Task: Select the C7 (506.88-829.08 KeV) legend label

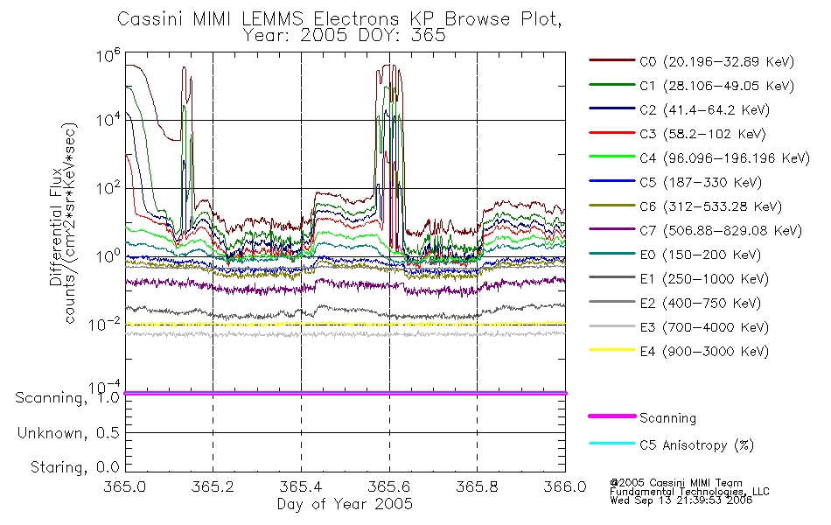Action: [721, 231]
